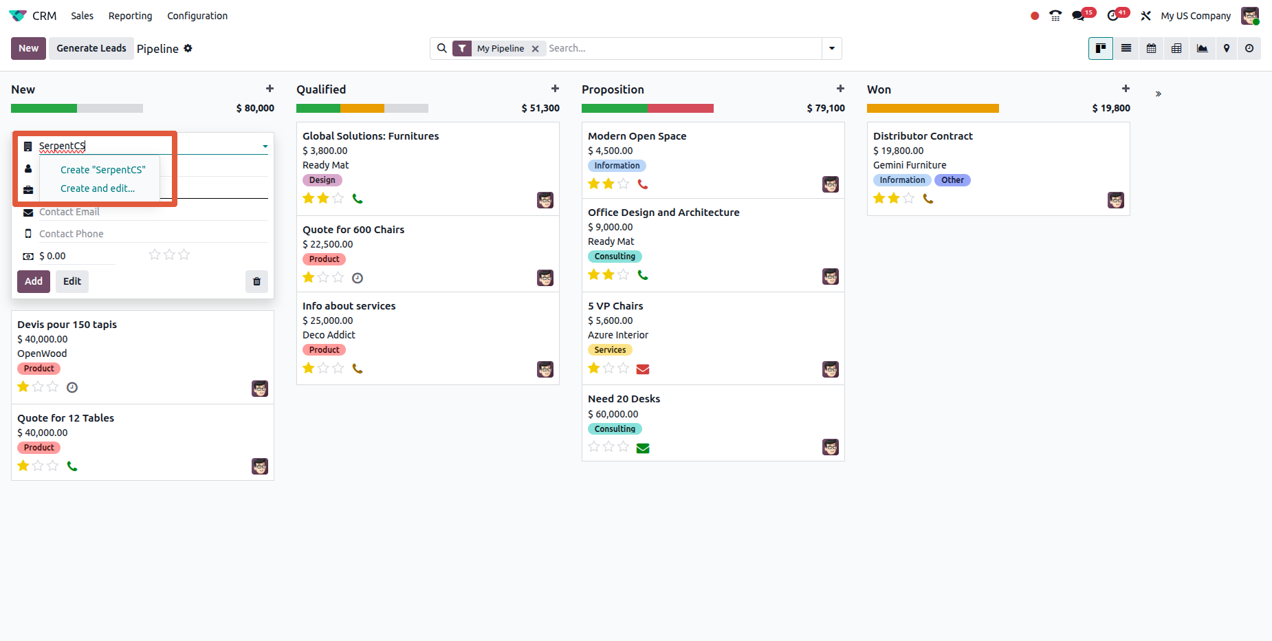Image resolution: width=1272 pixels, height=641 pixels.
Task: Click the green segment of New progress bar
Action: point(44,108)
